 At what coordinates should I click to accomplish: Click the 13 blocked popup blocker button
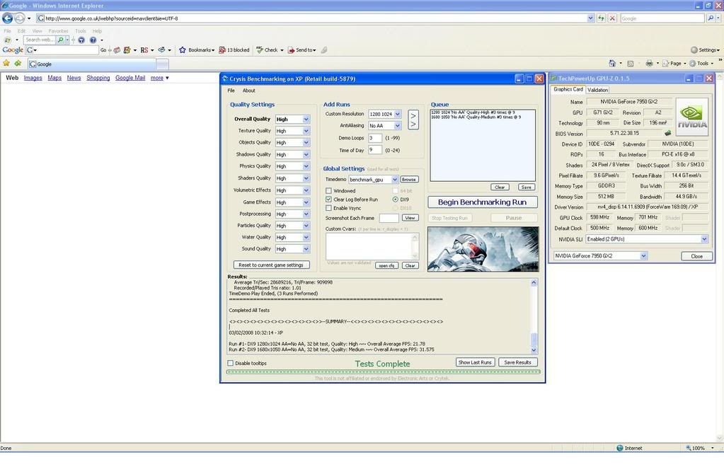pyautogui.click(x=234, y=50)
